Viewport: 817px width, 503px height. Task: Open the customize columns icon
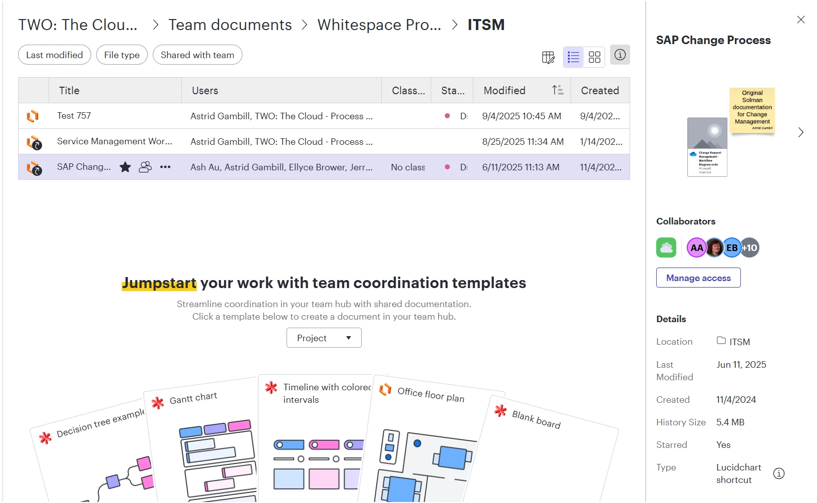point(548,57)
